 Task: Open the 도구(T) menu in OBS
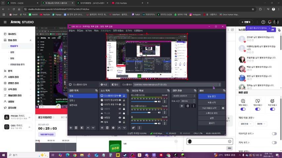point(129,31)
